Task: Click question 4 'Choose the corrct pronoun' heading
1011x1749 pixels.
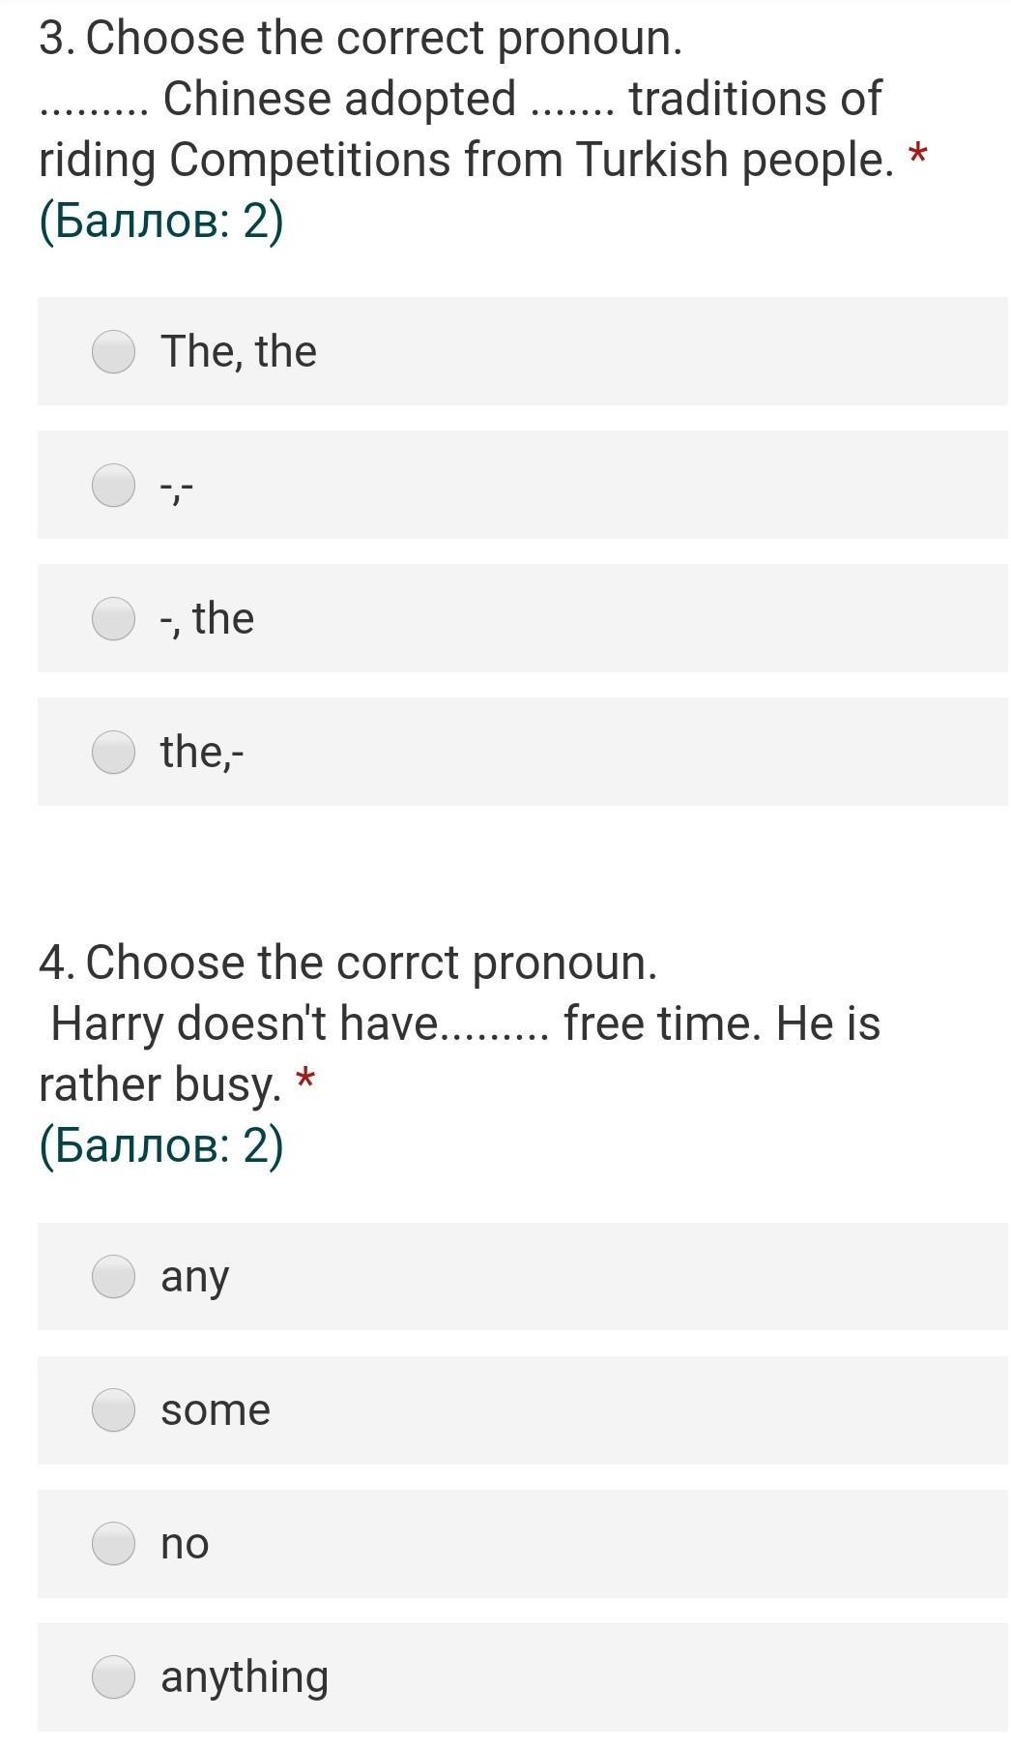Action: [x=348, y=963]
